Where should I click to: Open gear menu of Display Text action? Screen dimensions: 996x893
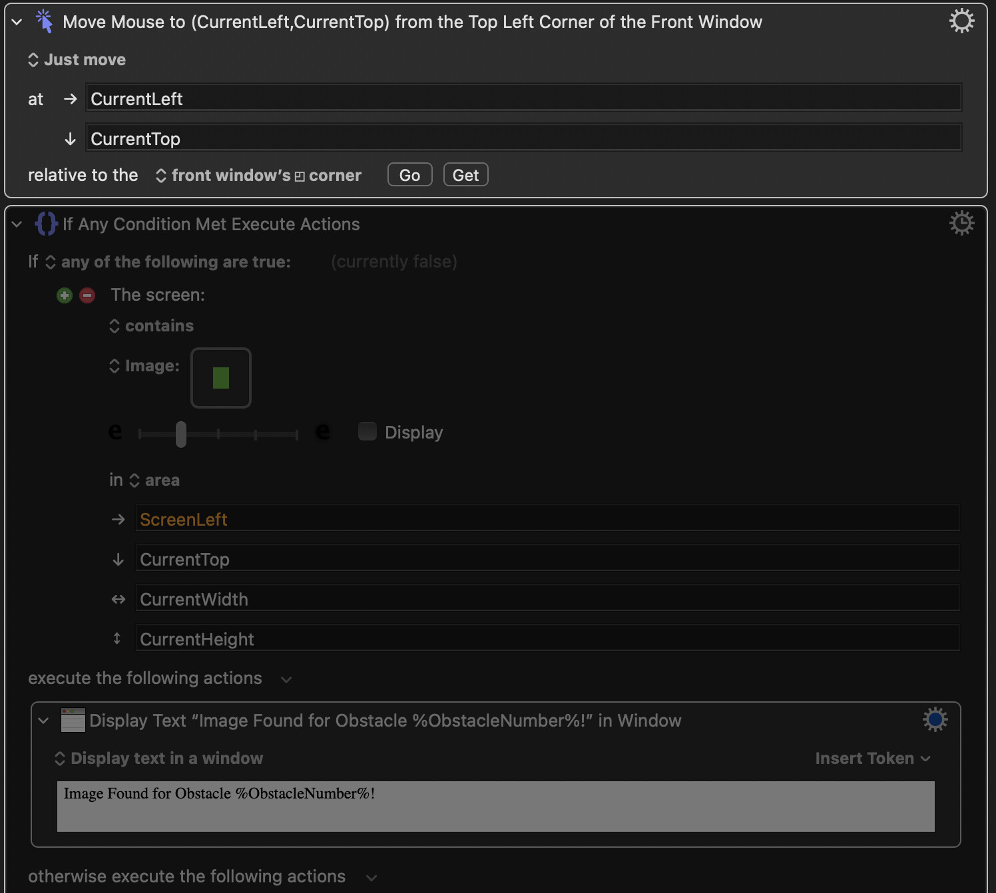935,719
